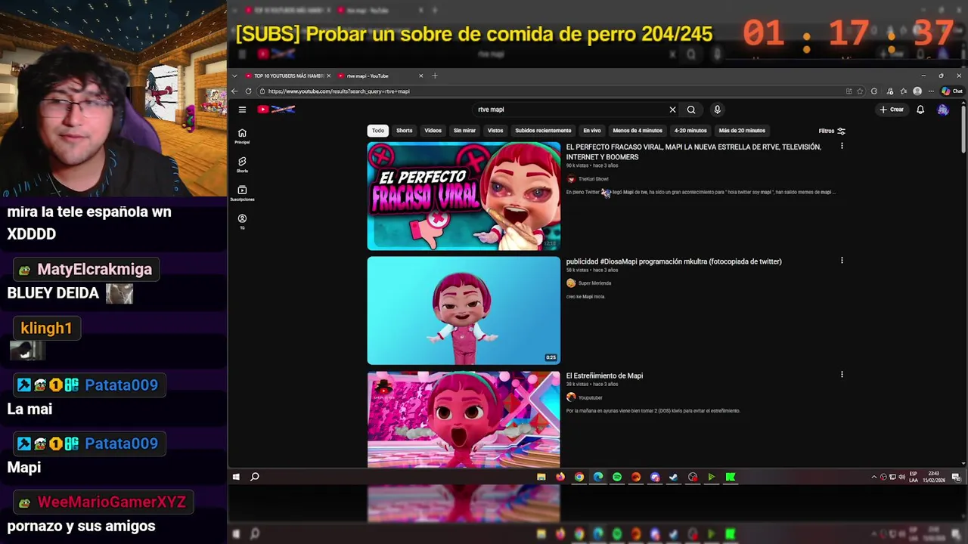968x544 pixels.
Task: Bookmark the page with the star icon
Action: (860, 91)
